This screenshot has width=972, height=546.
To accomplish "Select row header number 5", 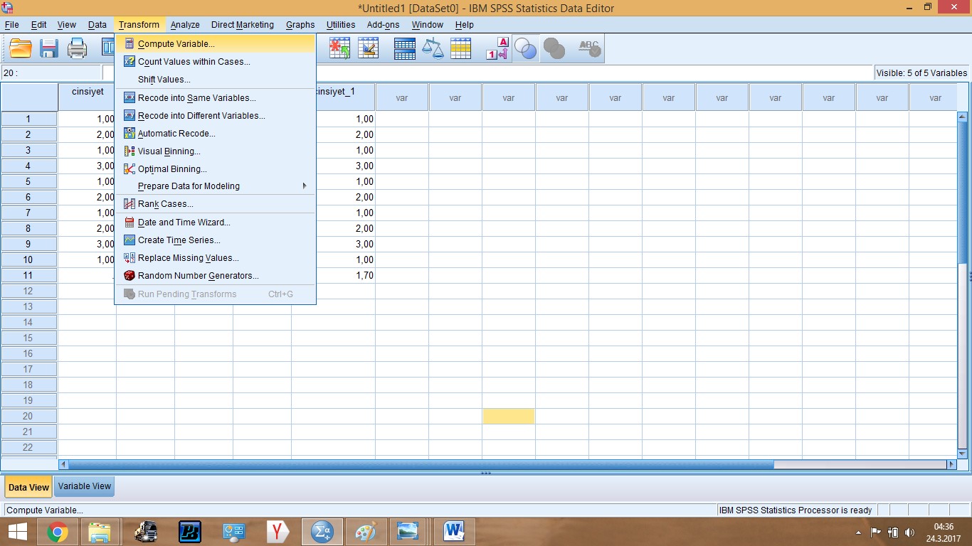I will [x=28, y=181].
